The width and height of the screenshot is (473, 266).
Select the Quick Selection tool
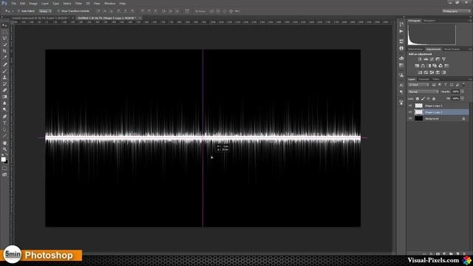click(x=4, y=44)
